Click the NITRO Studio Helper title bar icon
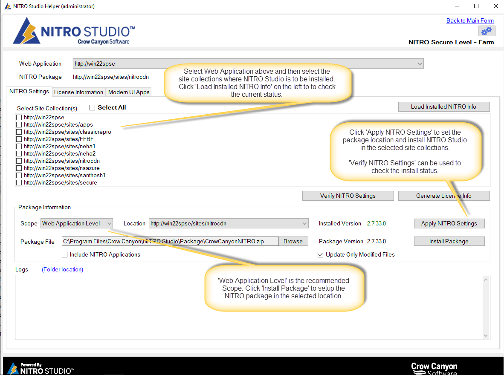 point(7,6)
